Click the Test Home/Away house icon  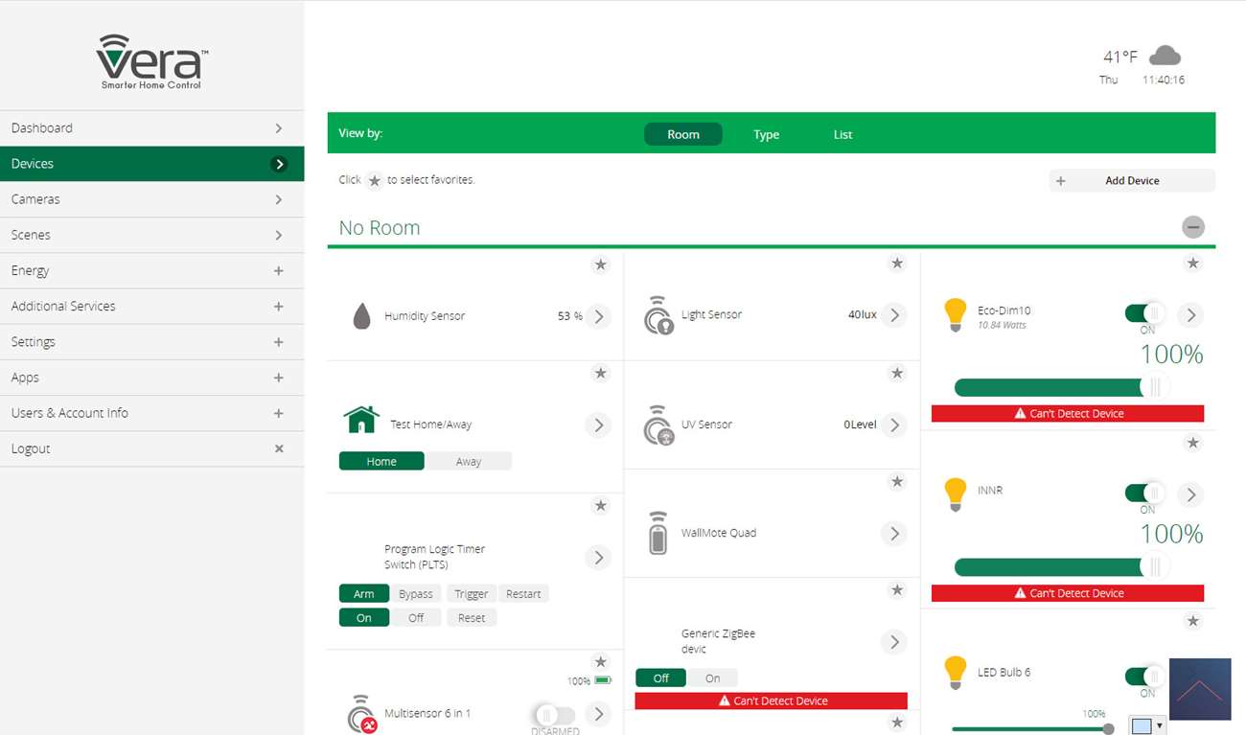coord(361,420)
